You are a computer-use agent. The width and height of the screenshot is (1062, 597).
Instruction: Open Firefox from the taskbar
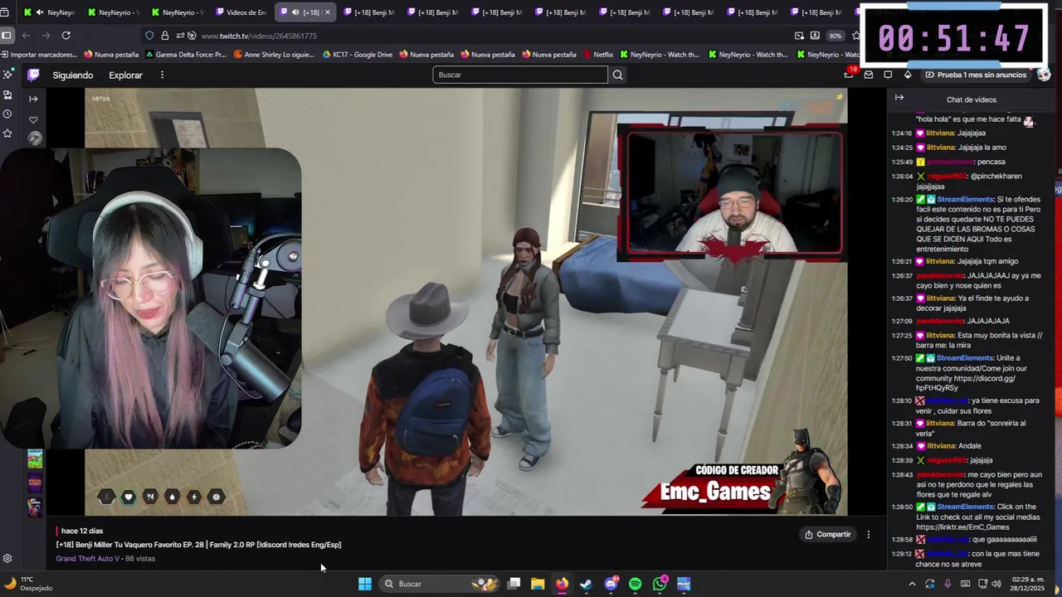[x=562, y=584]
